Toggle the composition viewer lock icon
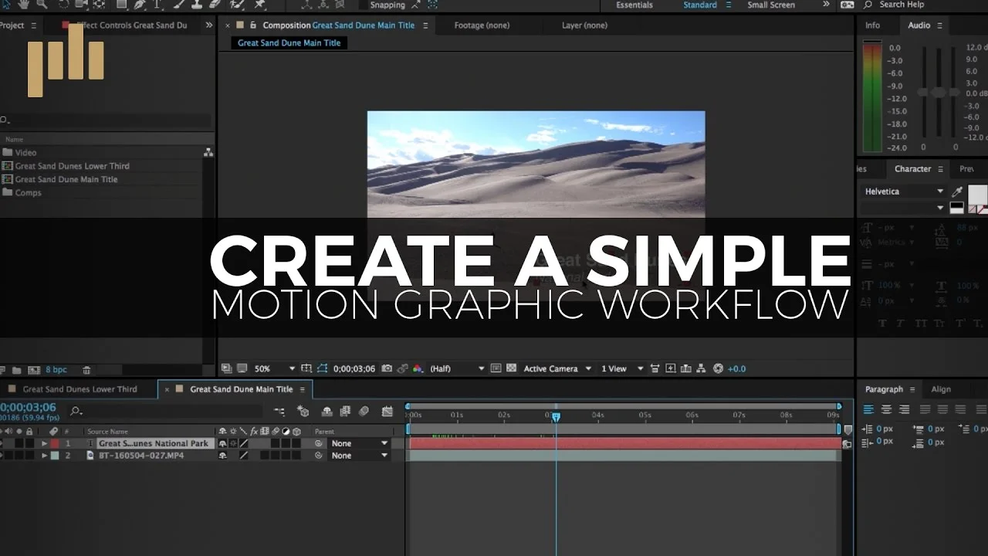This screenshot has width=988, height=556. point(252,25)
